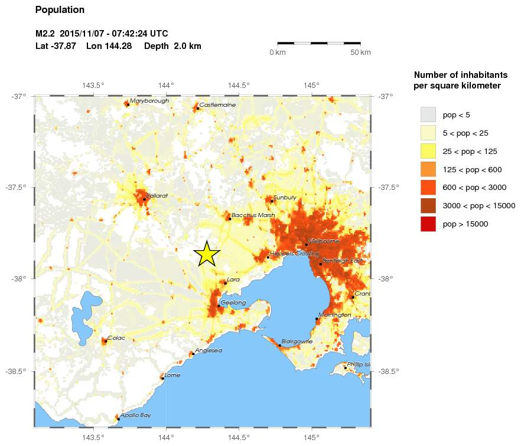
Task: Expand the '25 < pop < 125' legend category
Action: (428, 151)
